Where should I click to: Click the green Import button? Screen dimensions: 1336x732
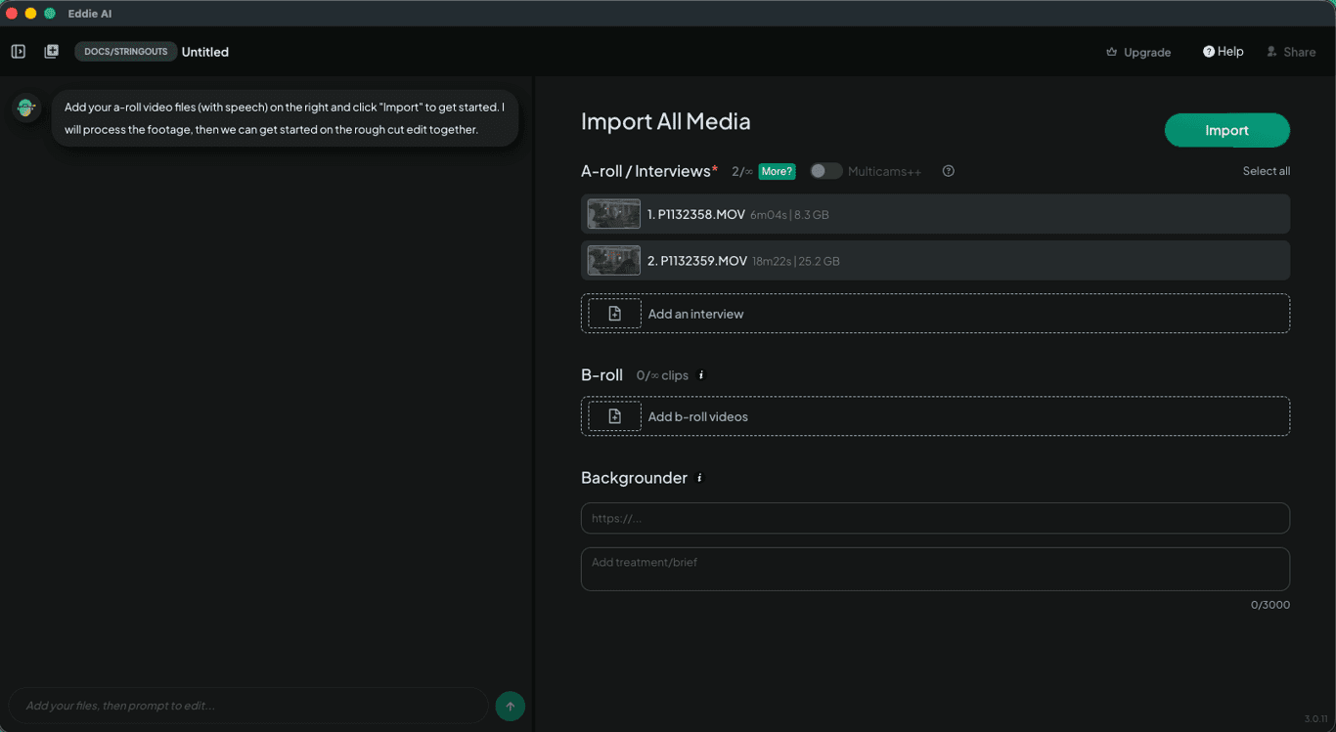1226,130
